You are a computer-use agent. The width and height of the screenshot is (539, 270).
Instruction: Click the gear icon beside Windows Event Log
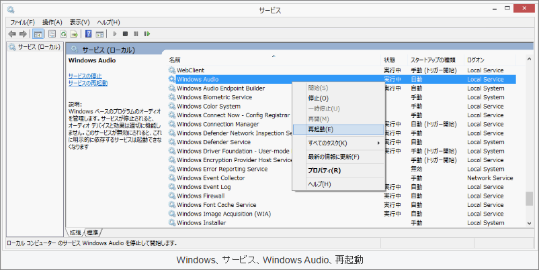(171, 187)
